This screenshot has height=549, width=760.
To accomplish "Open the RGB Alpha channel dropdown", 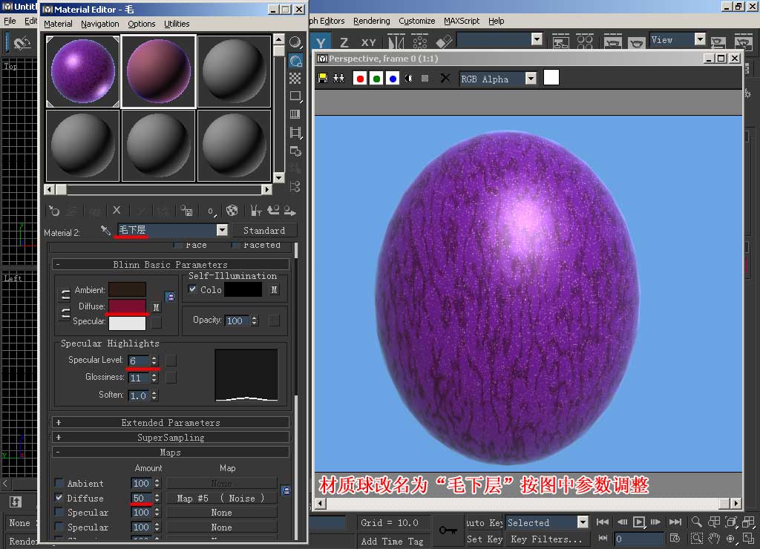I will point(531,79).
